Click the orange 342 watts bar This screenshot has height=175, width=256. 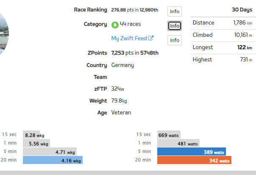[195, 160]
